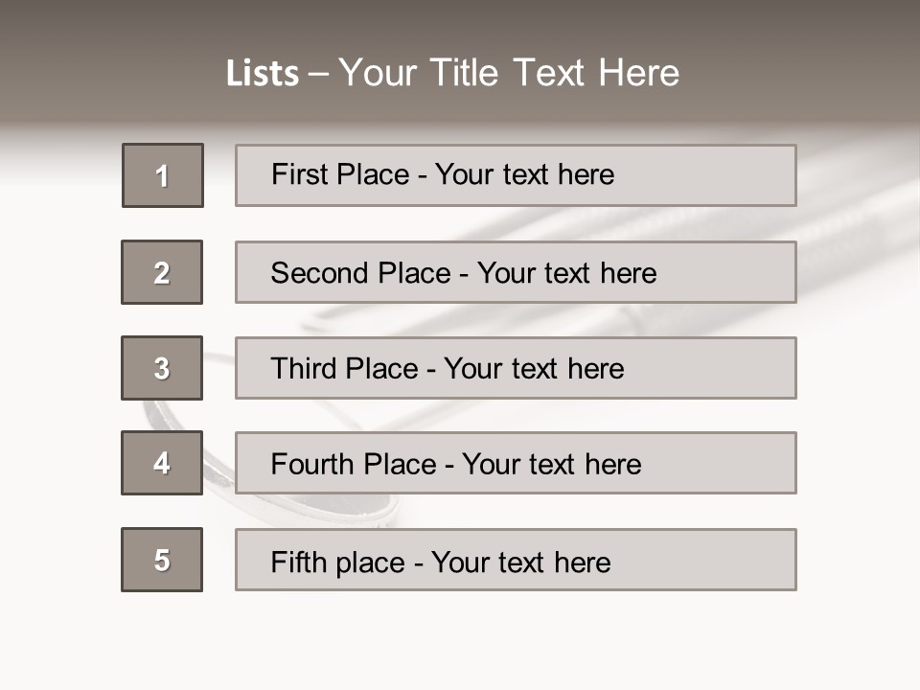Click "Your text here" in the First Place row

(524, 174)
